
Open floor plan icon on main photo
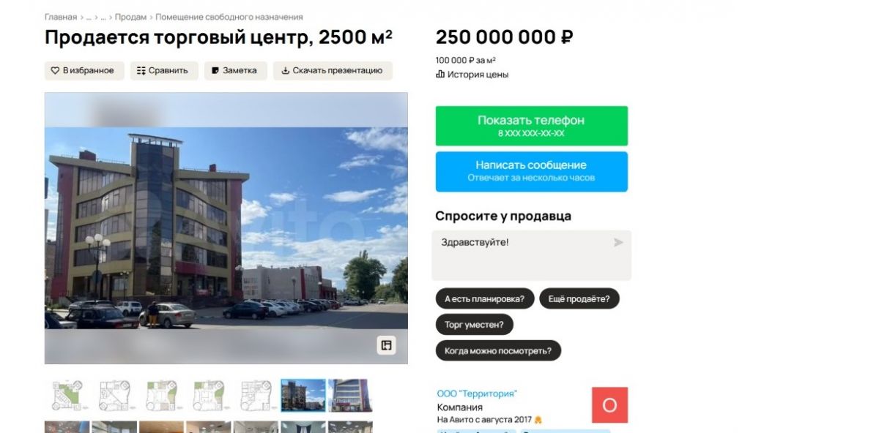click(386, 345)
